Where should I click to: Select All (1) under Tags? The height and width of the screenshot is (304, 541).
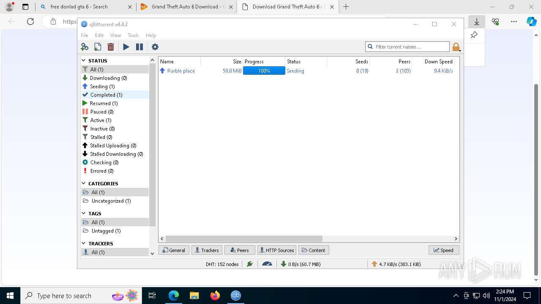pos(115,222)
